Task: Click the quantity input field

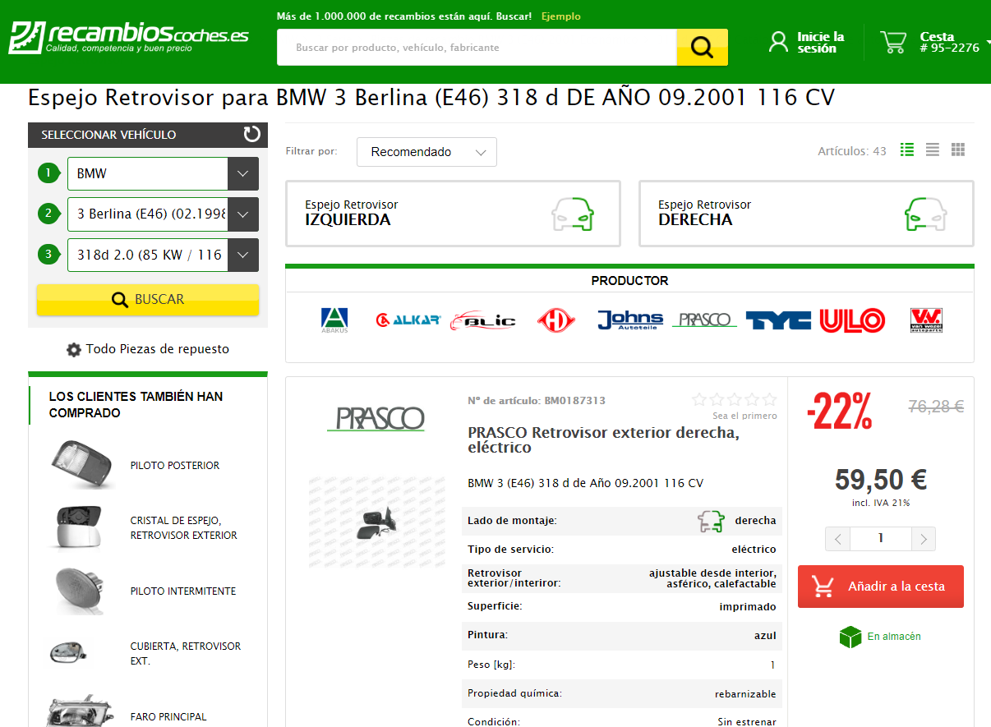Action: (881, 539)
